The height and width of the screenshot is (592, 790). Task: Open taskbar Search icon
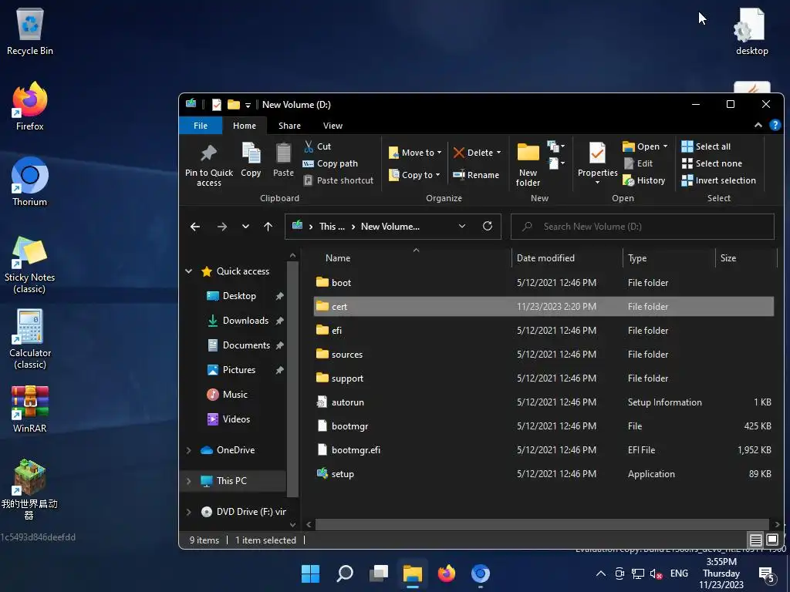tap(345, 573)
